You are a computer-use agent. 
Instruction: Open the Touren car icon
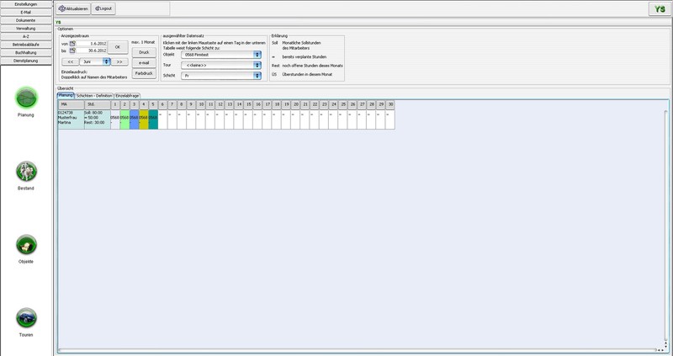(x=26, y=318)
